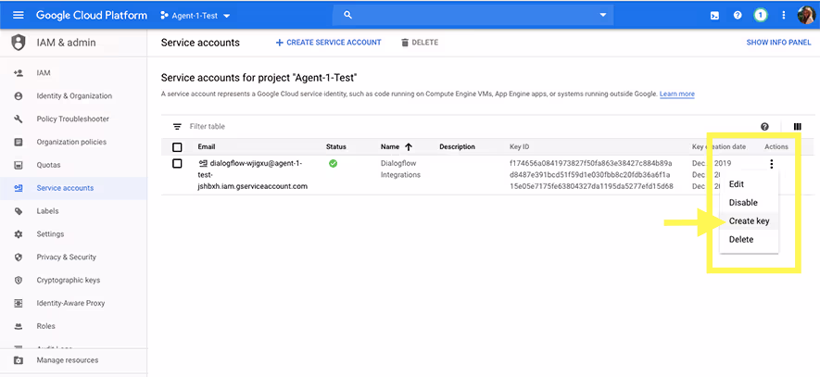Follow the Learn more link

click(x=676, y=94)
